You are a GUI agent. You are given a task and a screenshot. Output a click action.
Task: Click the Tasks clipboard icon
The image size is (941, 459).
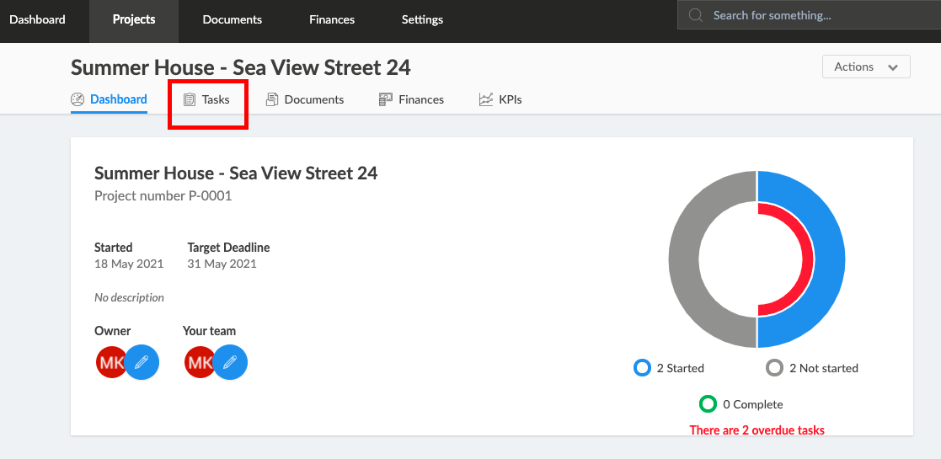tap(190, 99)
